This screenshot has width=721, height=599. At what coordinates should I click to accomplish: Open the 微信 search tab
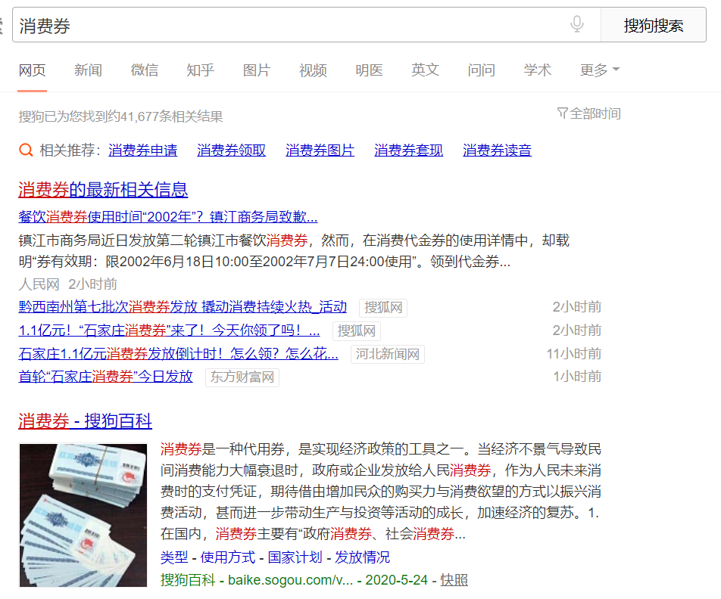[145, 70]
